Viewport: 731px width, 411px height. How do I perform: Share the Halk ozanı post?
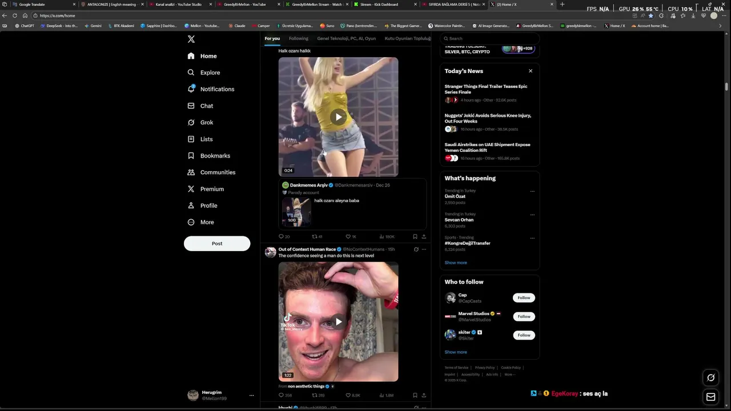pos(424,236)
